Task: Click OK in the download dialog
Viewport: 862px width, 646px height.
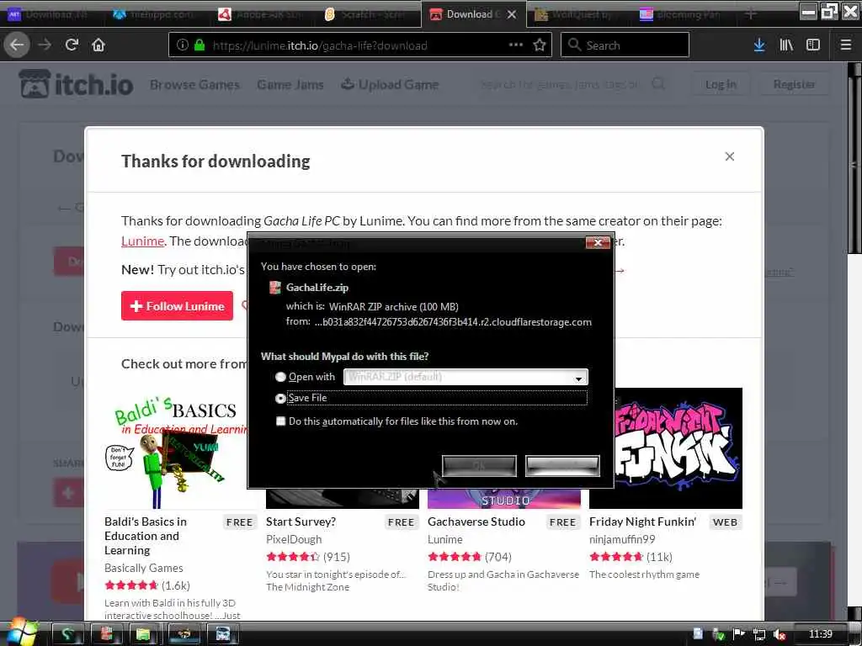Action: click(x=479, y=466)
